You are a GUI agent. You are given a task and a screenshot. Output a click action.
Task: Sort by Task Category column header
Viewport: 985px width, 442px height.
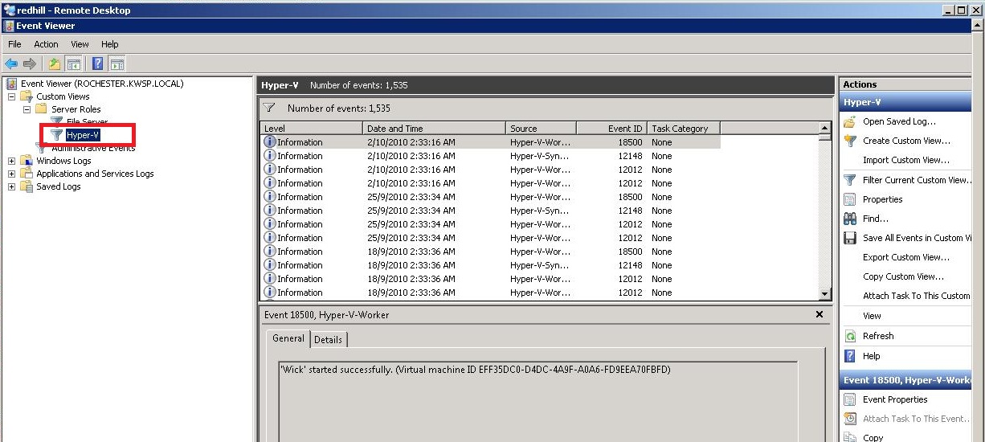(684, 128)
